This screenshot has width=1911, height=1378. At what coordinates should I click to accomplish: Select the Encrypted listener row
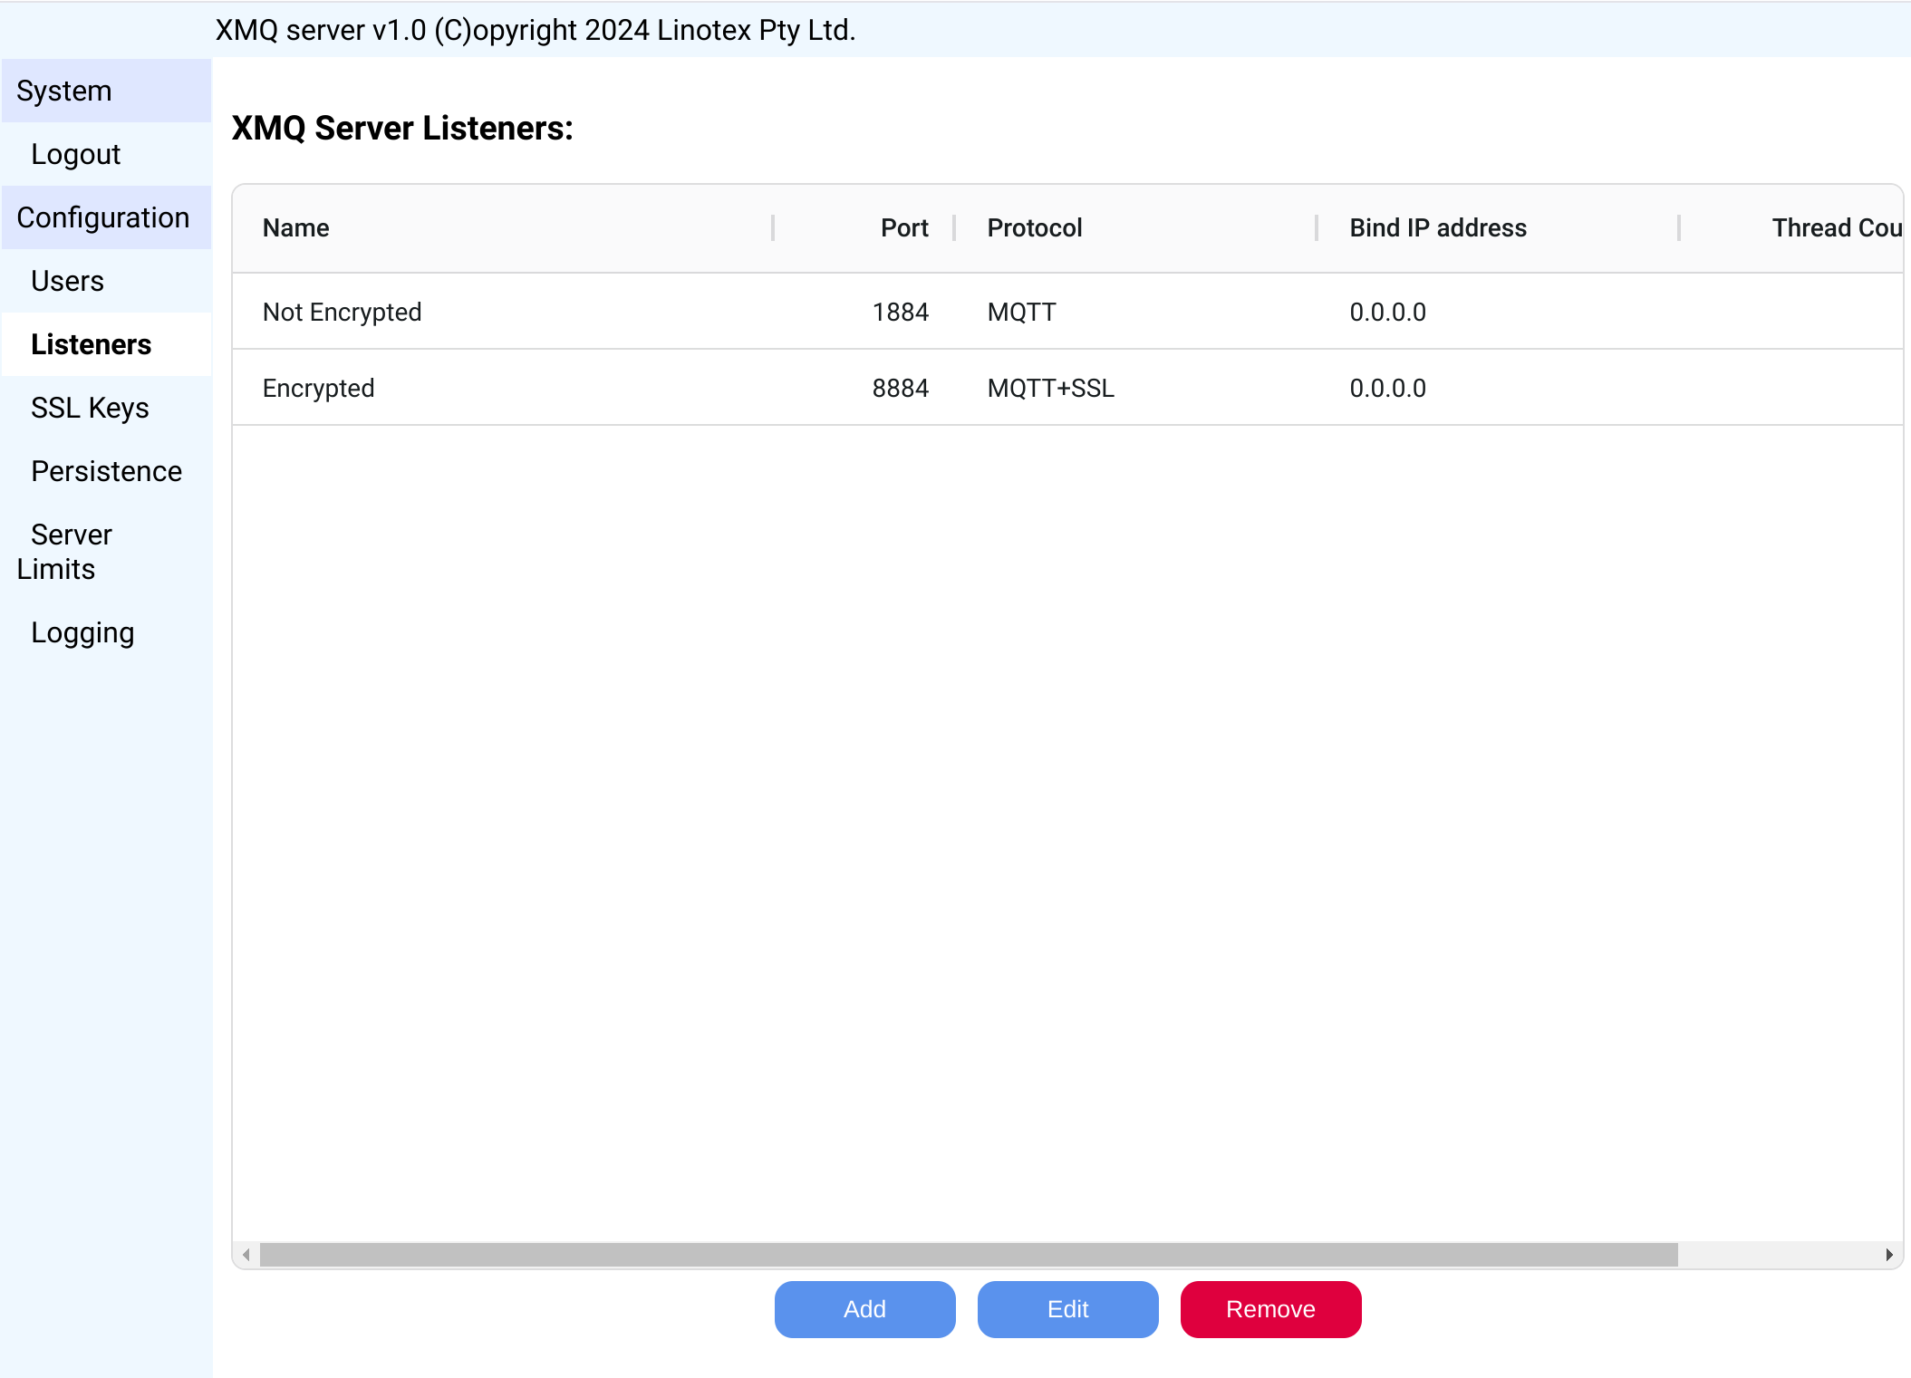[1067, 388]
